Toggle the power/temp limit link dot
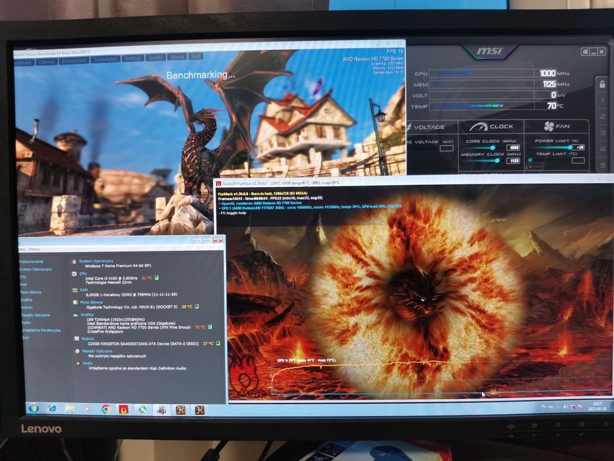Screen dimensions: 614x461 530,160
